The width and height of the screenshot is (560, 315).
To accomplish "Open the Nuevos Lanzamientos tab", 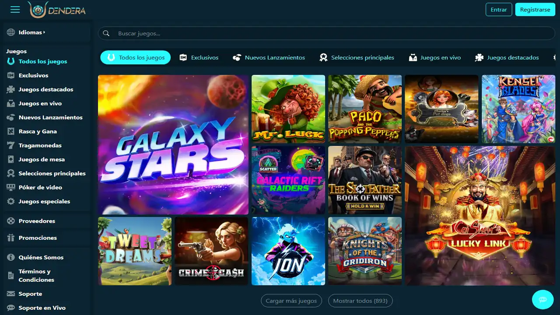I will pyautogui.click(x=269, y=57).
